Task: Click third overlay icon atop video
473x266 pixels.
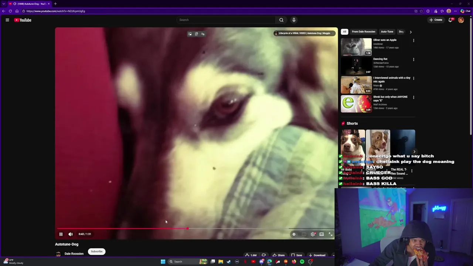Action: coord(203,34)
